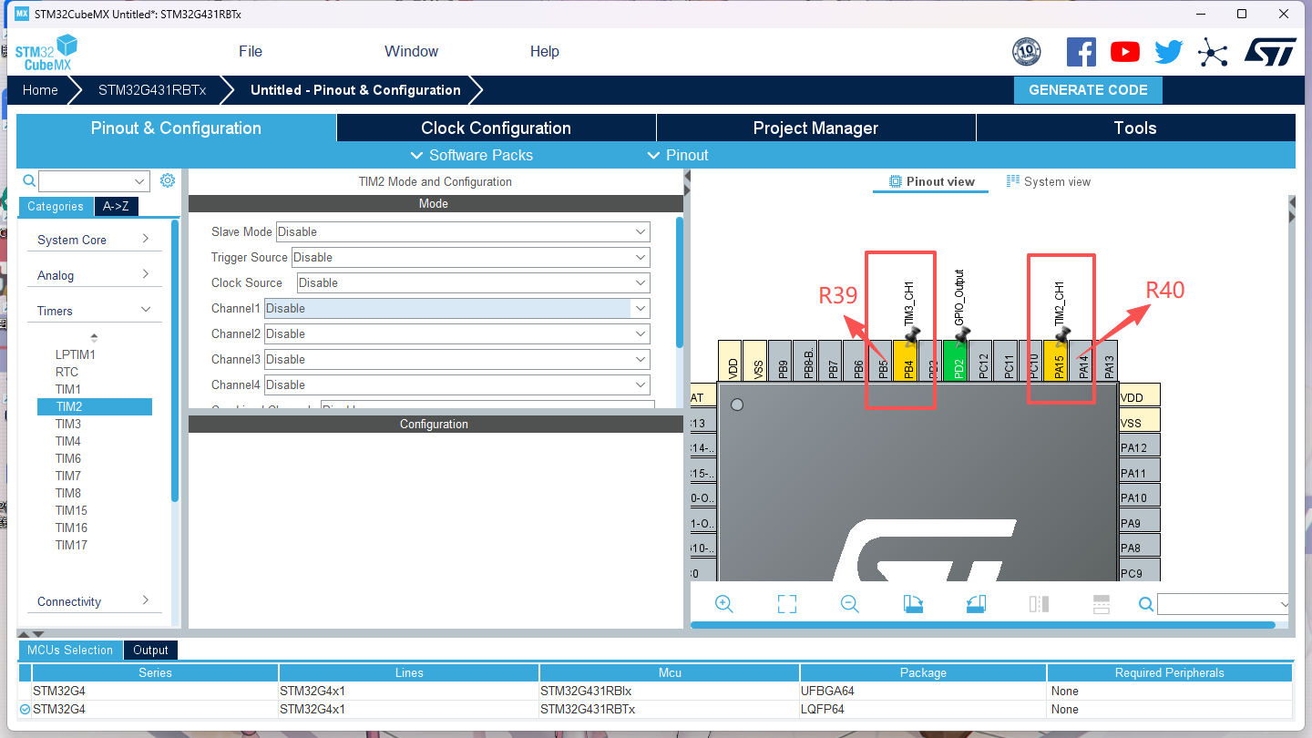Select RTC in timers list
Image resolution: width=1312 pixels, height=738 pixels.
coord(67,372)
